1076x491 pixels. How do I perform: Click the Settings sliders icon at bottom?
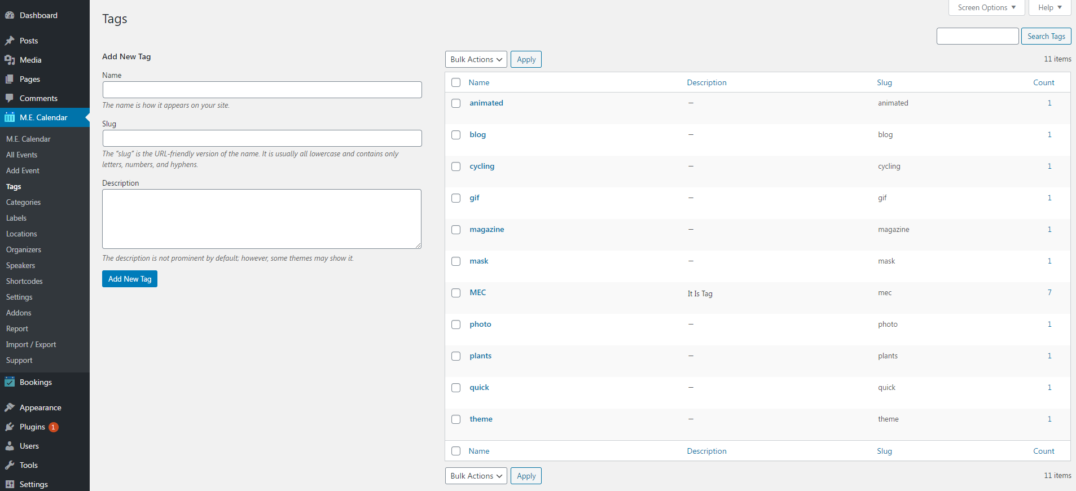coord(10,484)
